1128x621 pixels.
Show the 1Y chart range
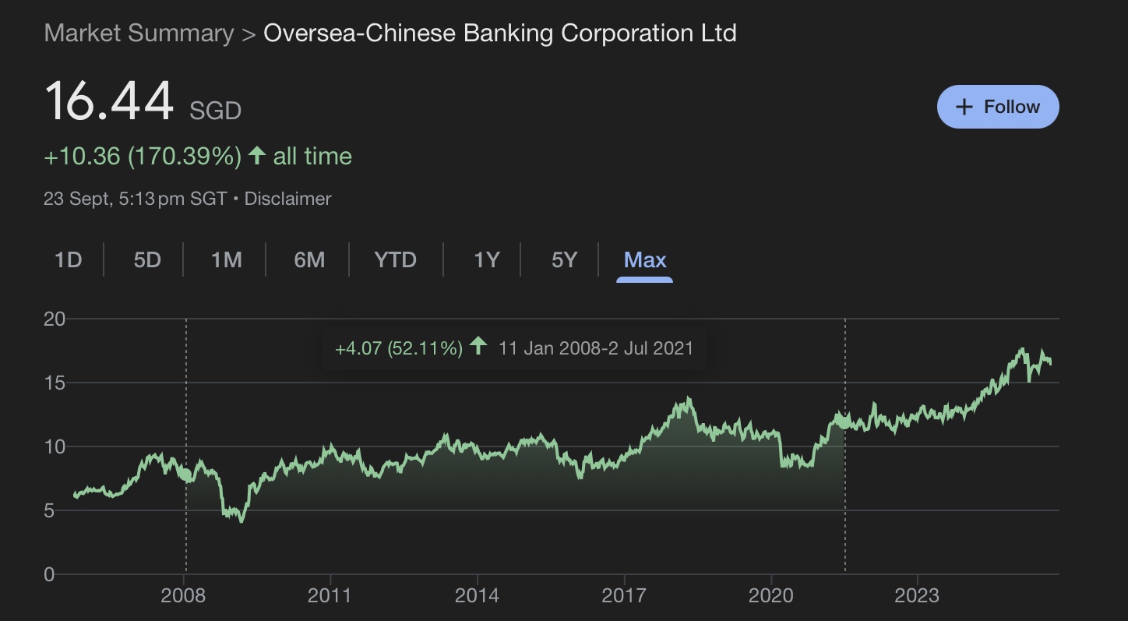click(486, 259)
